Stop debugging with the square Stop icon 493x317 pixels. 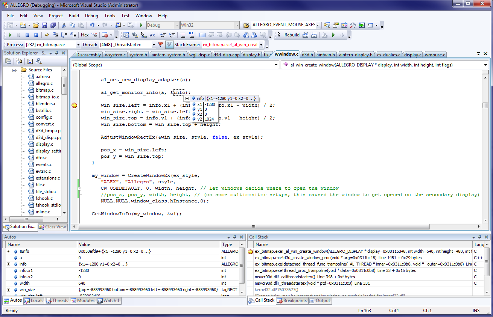27,35
